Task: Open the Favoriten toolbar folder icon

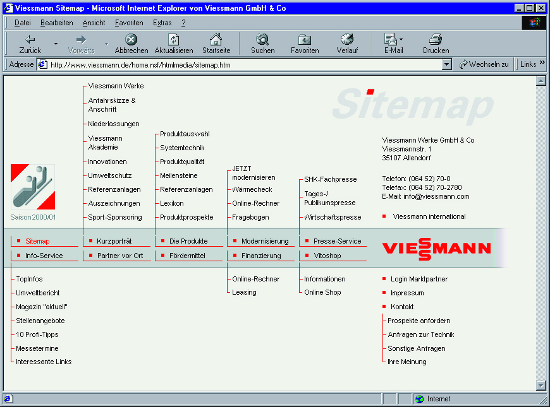Action: tap(305, 40)
